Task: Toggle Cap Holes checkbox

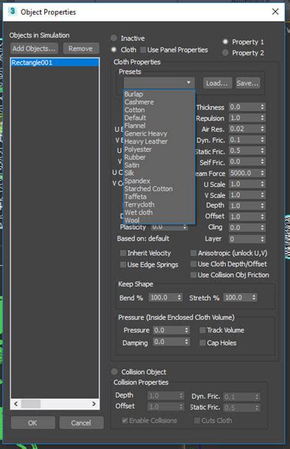Action: (202, 343)
